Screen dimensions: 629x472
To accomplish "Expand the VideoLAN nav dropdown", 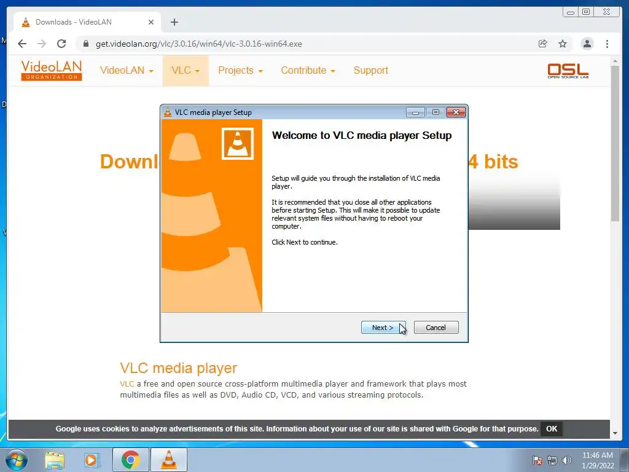I will tap(127, 71).
